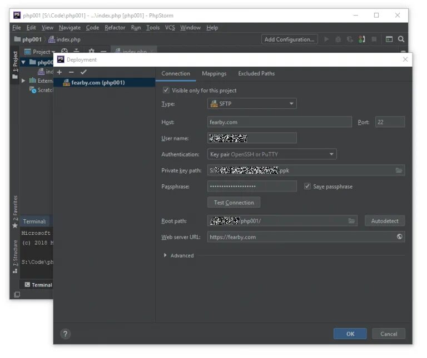Switch to the Excluded Paths tab
The height and width of the screenshot is (358, 427).
256,73
